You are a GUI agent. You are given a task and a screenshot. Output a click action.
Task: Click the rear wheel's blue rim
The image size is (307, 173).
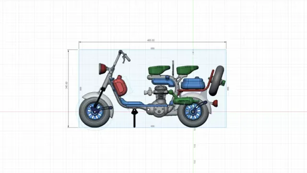coord(193,112)
